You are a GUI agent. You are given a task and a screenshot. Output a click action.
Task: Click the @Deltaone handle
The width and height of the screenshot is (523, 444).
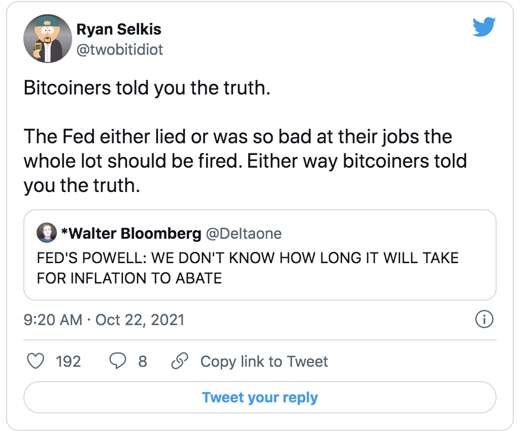click(x=244, y=233)
